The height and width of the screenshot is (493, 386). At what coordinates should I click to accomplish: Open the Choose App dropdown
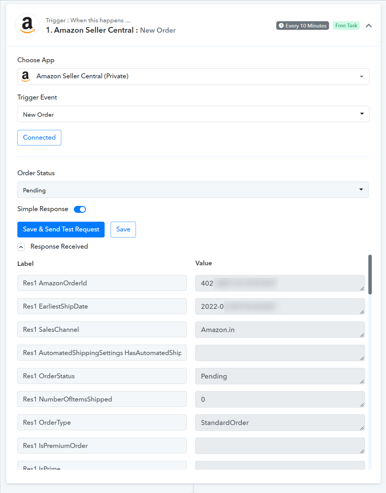(193, 77)
